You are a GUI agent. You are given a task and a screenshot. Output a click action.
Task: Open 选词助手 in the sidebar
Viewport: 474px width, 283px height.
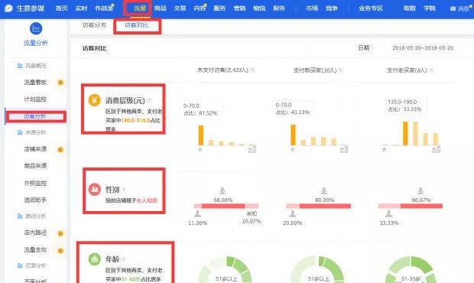(35, 200)
